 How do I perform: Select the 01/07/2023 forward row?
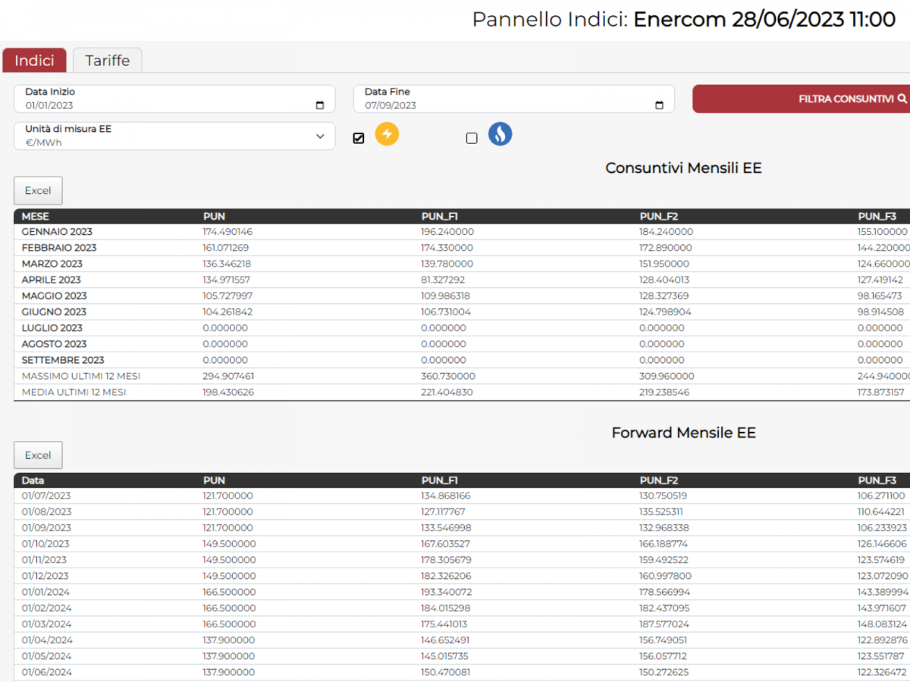click(46, 496)
